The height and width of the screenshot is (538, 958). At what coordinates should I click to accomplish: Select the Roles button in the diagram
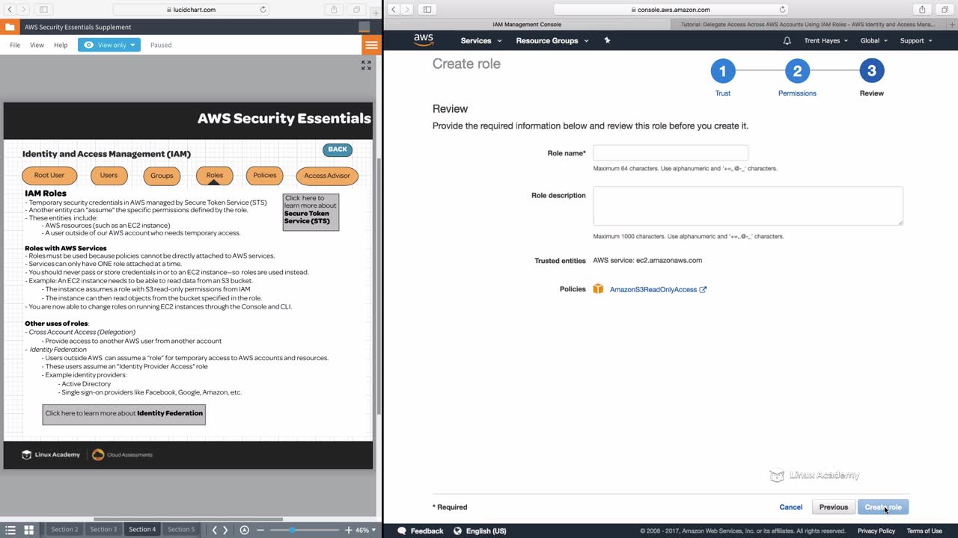pos(215,176)
